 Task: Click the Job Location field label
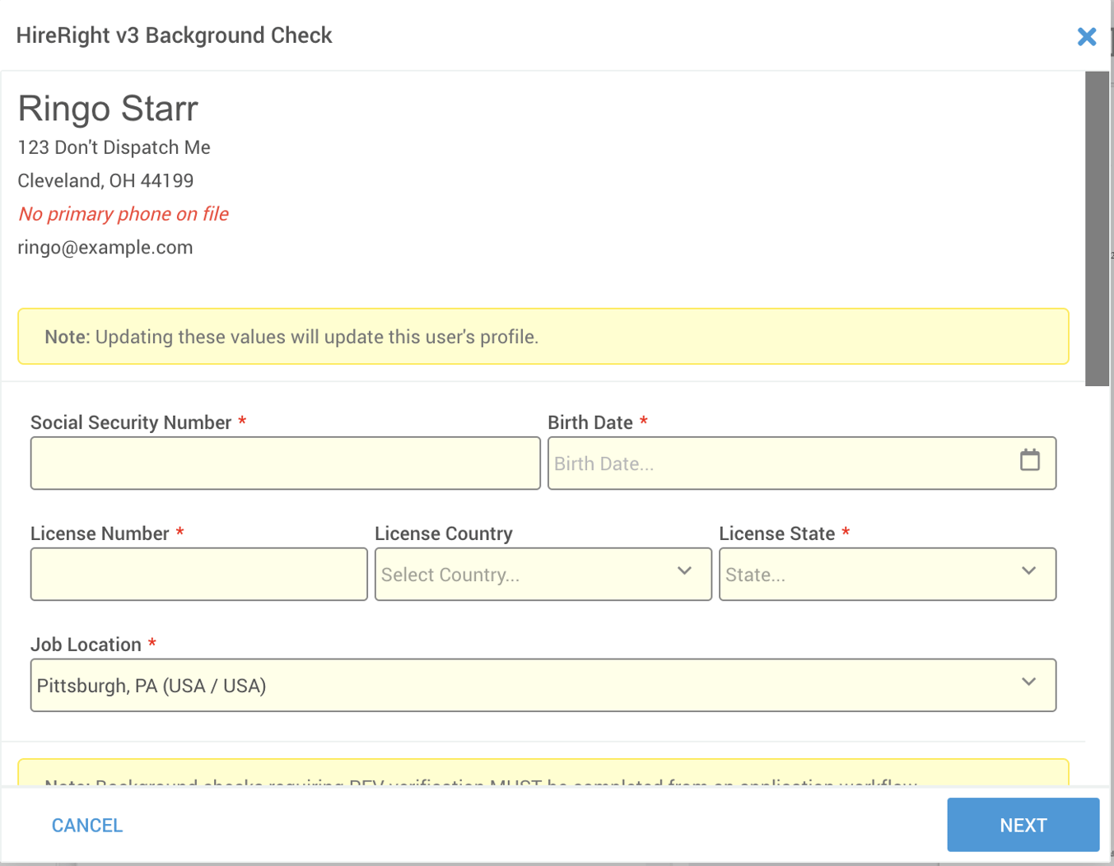tap(86, 645)
